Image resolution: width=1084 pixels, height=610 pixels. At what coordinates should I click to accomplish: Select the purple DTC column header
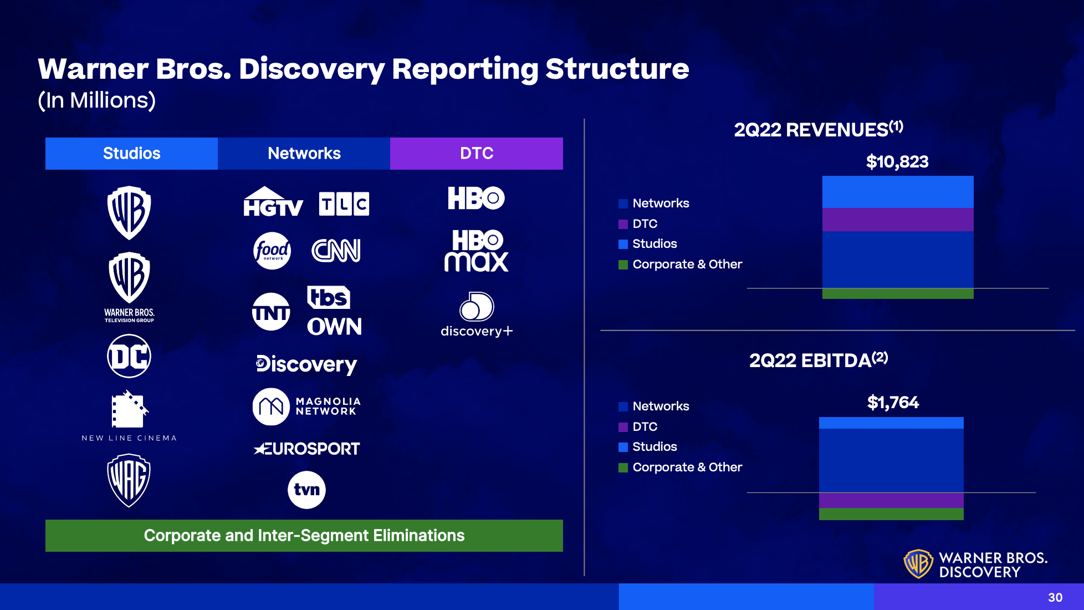pos(477,154)
